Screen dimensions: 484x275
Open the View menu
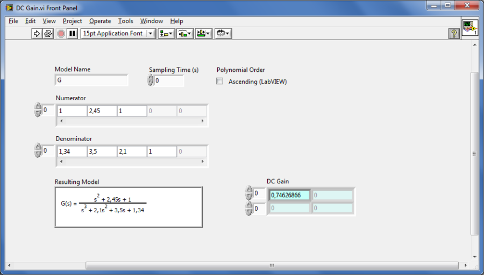click(49, 21)
